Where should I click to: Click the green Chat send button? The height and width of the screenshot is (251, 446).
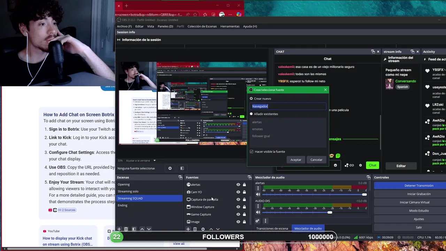pos(373,165)
